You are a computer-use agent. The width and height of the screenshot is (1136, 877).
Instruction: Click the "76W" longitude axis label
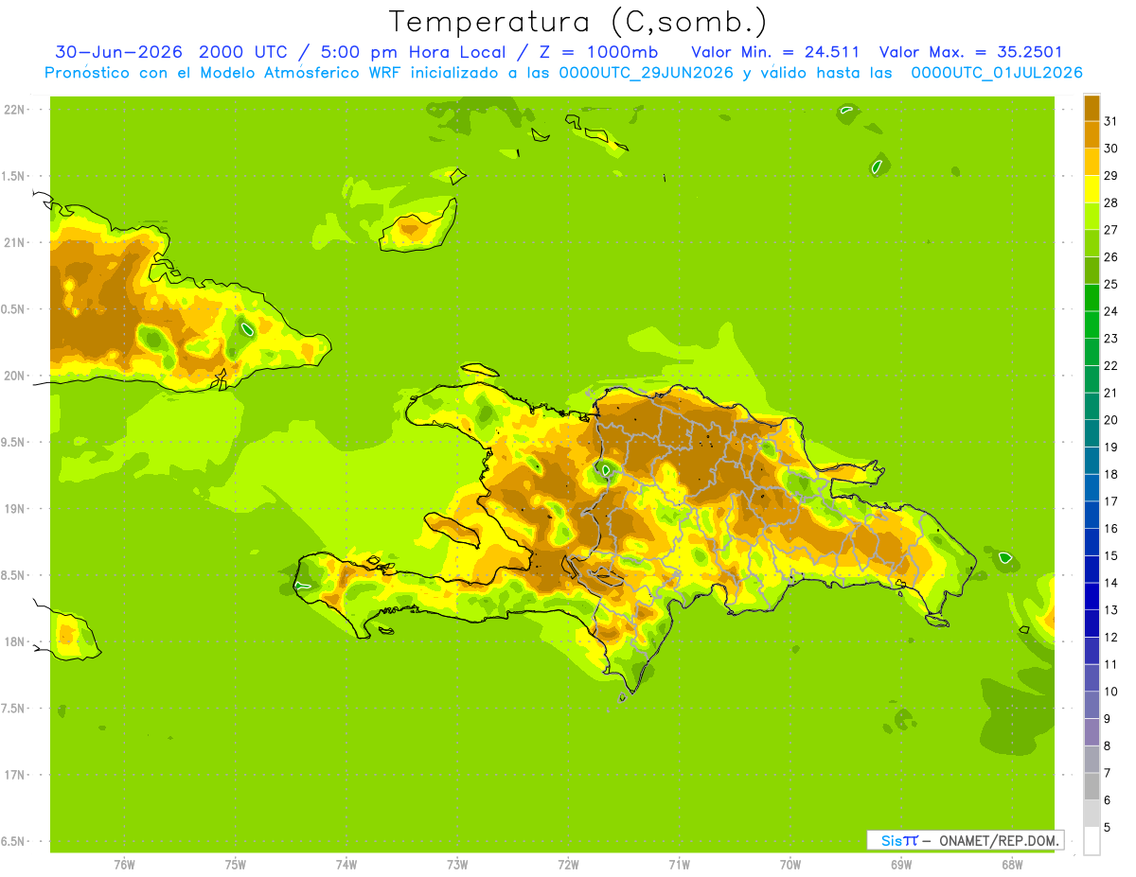[x=124, y=865]
